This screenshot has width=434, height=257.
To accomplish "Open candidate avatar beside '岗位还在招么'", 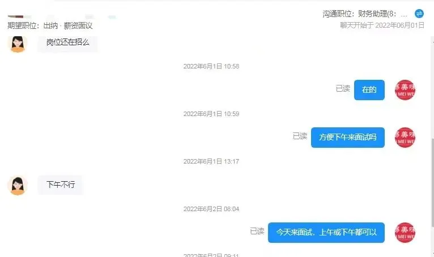I will point(18,44).
